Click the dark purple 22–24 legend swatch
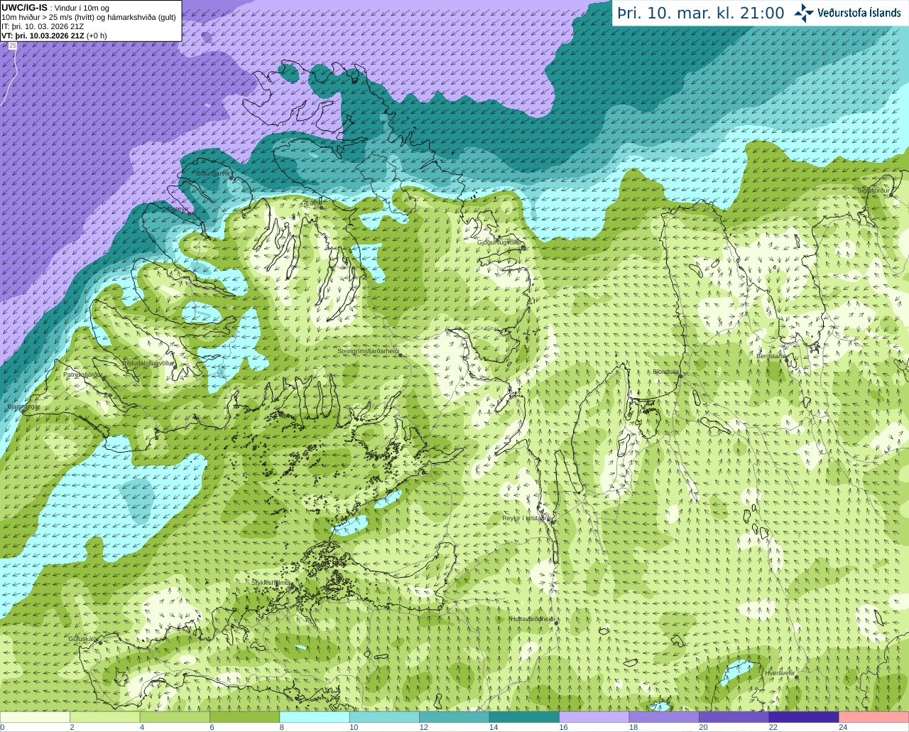 803,717
